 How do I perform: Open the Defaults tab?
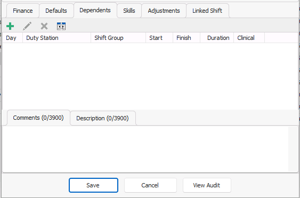[x=56, y=11]
